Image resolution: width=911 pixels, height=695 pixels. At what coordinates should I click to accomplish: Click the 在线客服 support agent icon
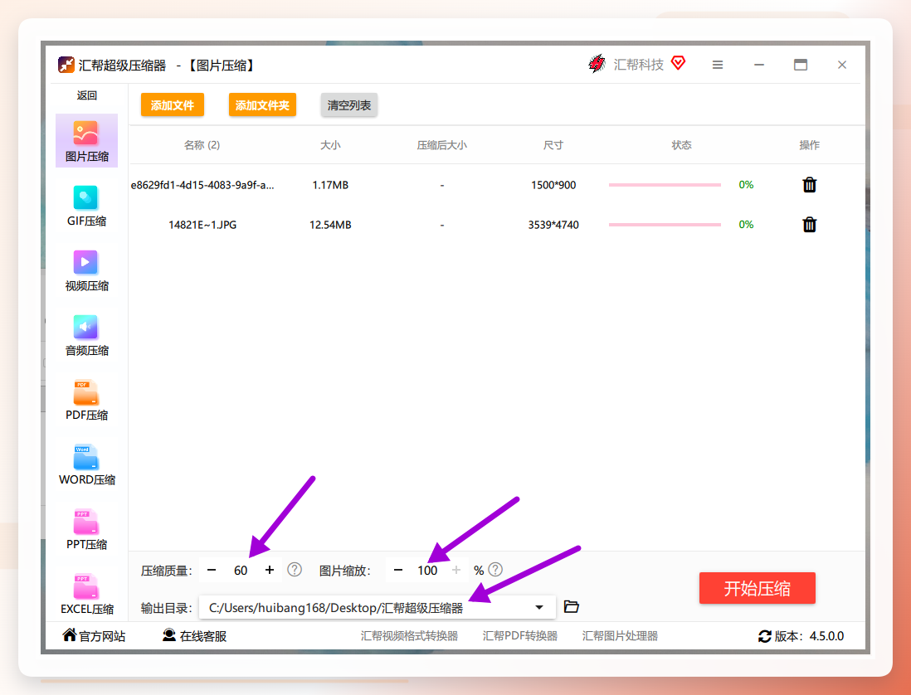pos(169,634)
